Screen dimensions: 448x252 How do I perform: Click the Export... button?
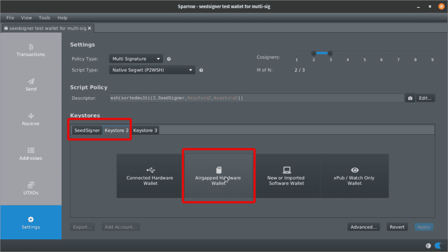pos(82,227)
